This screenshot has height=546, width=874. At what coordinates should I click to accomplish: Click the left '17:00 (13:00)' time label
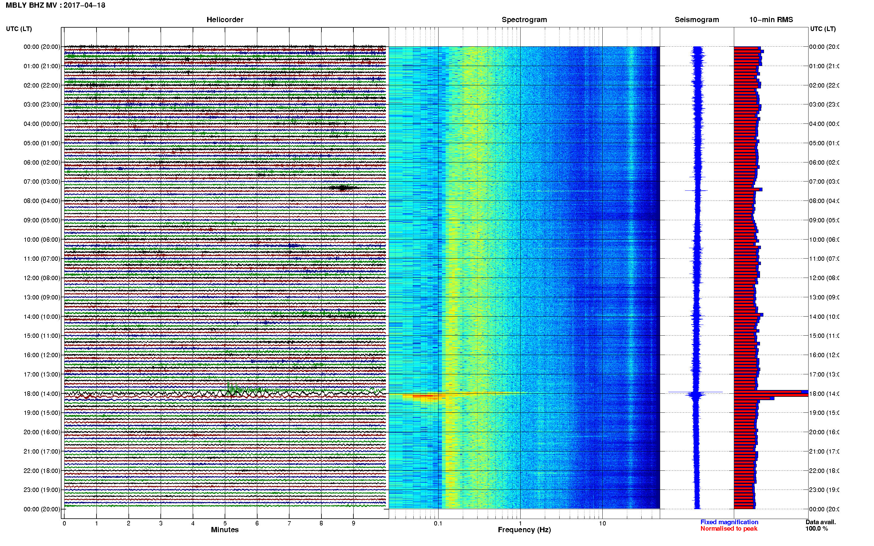tap(42, 374)
